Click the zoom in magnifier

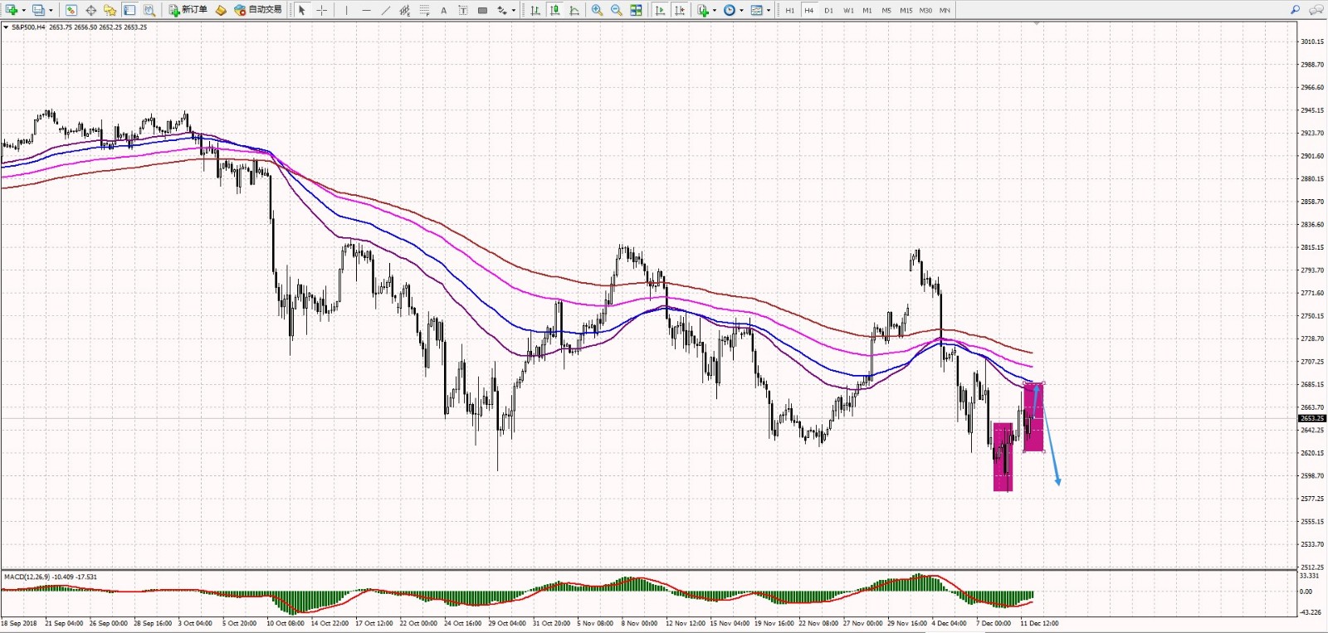pyautogui.click(x=597, y=10)
